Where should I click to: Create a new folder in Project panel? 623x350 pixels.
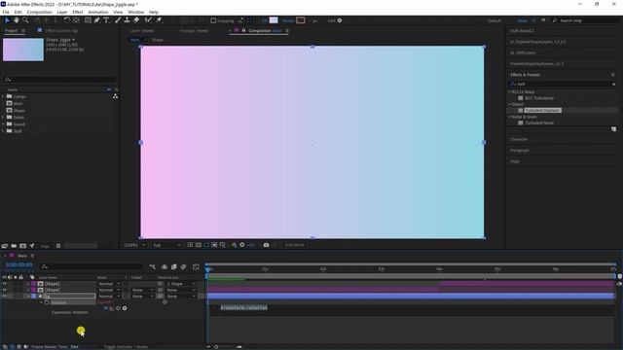click(x=14, y=246)
